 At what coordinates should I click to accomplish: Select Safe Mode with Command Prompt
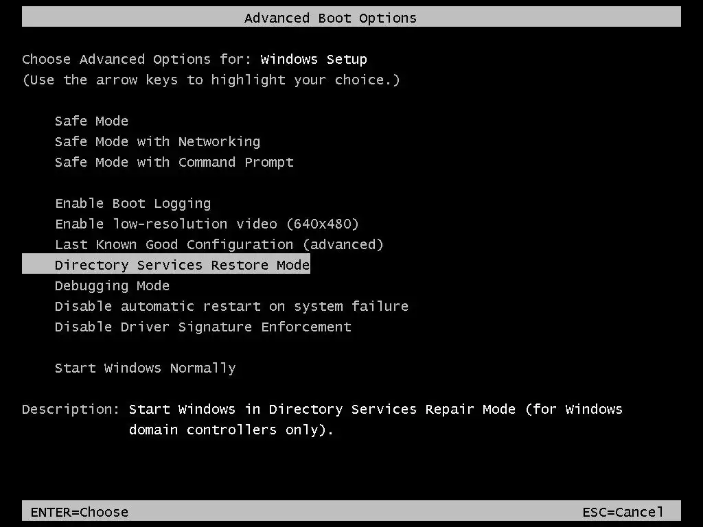point(174,163)
